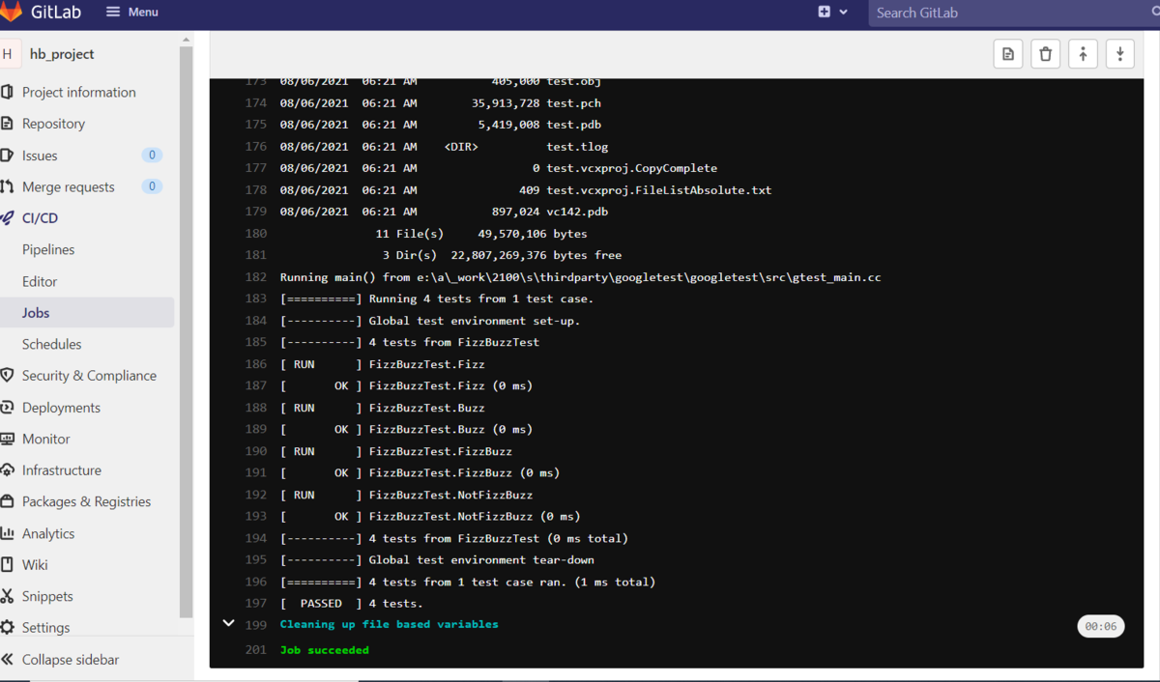Click Merge requests count badge 0

click(152, 186)
